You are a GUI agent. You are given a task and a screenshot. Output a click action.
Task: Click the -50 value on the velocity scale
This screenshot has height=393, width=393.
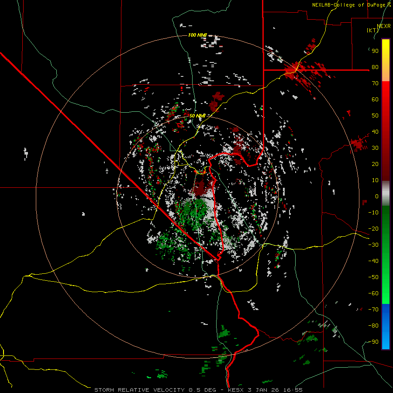click(373, 277)
